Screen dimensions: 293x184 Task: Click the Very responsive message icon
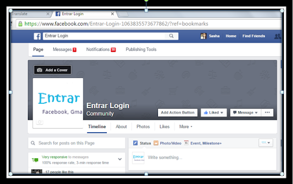coord(35,160)
